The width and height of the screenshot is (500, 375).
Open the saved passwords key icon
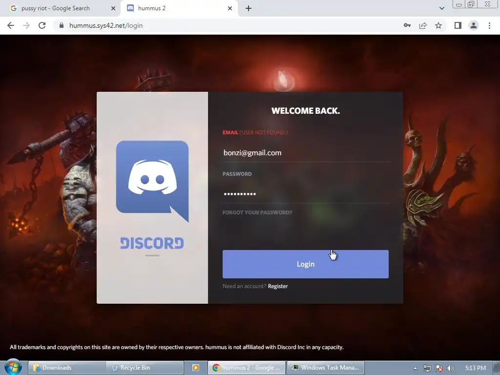tap(407, 25)
